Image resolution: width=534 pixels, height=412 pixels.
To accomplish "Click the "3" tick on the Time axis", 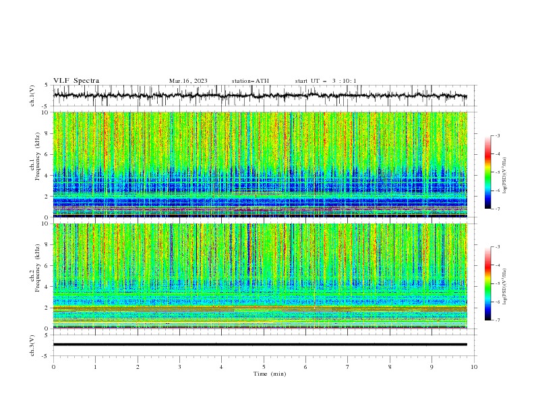I will coord(179,367).
